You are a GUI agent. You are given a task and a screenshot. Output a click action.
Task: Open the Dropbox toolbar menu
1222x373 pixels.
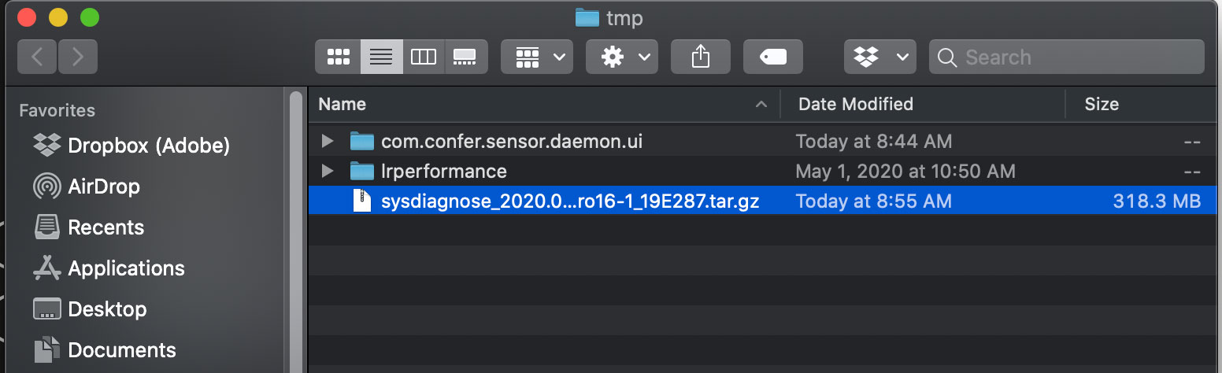879,57
